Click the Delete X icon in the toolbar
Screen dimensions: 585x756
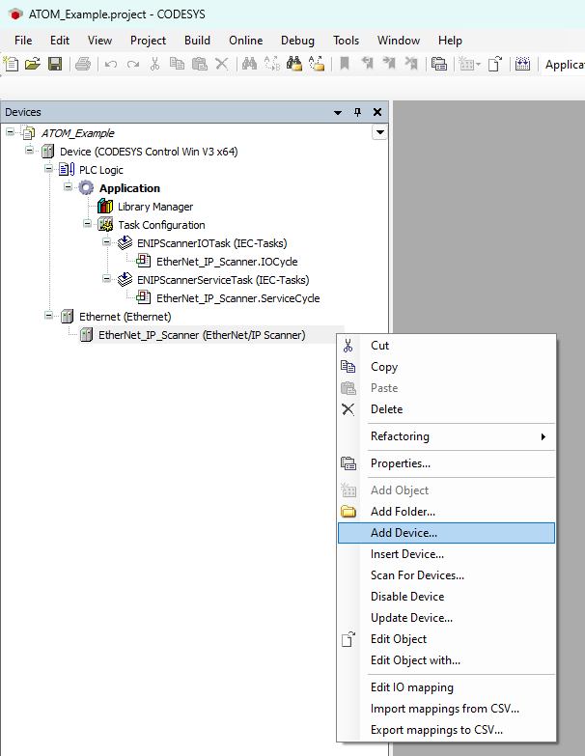(x=222, y=64)
